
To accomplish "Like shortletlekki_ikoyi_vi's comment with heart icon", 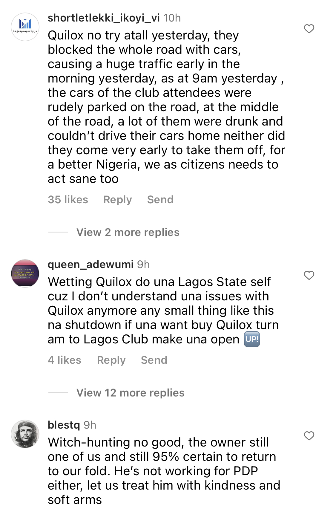I will click(309, 29).
